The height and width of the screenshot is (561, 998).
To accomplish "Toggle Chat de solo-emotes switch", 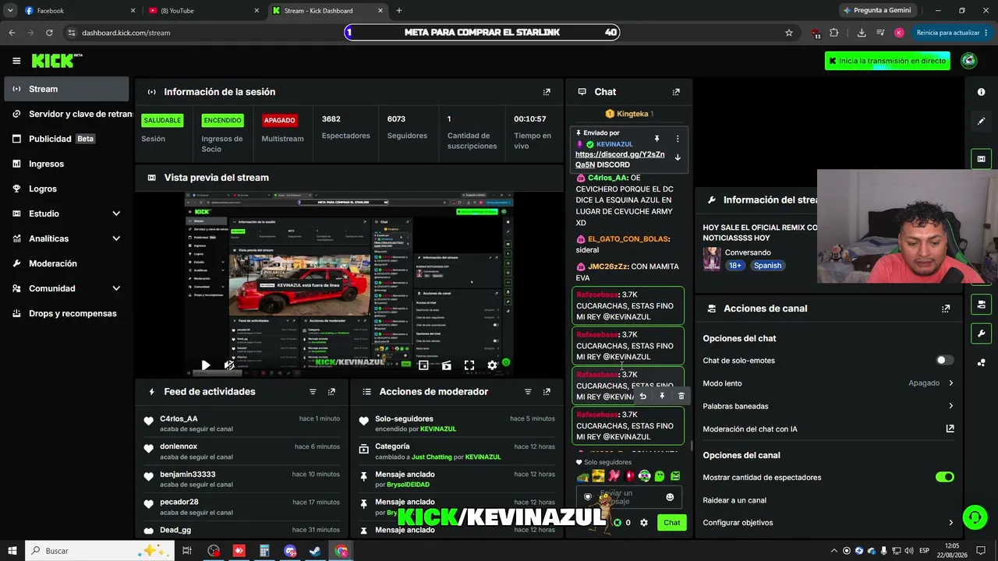I will click(x=944, y=361).
